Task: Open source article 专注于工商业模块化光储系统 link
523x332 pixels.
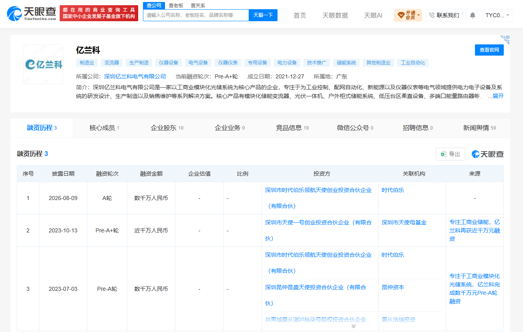Action: click(x=475, y=289)
